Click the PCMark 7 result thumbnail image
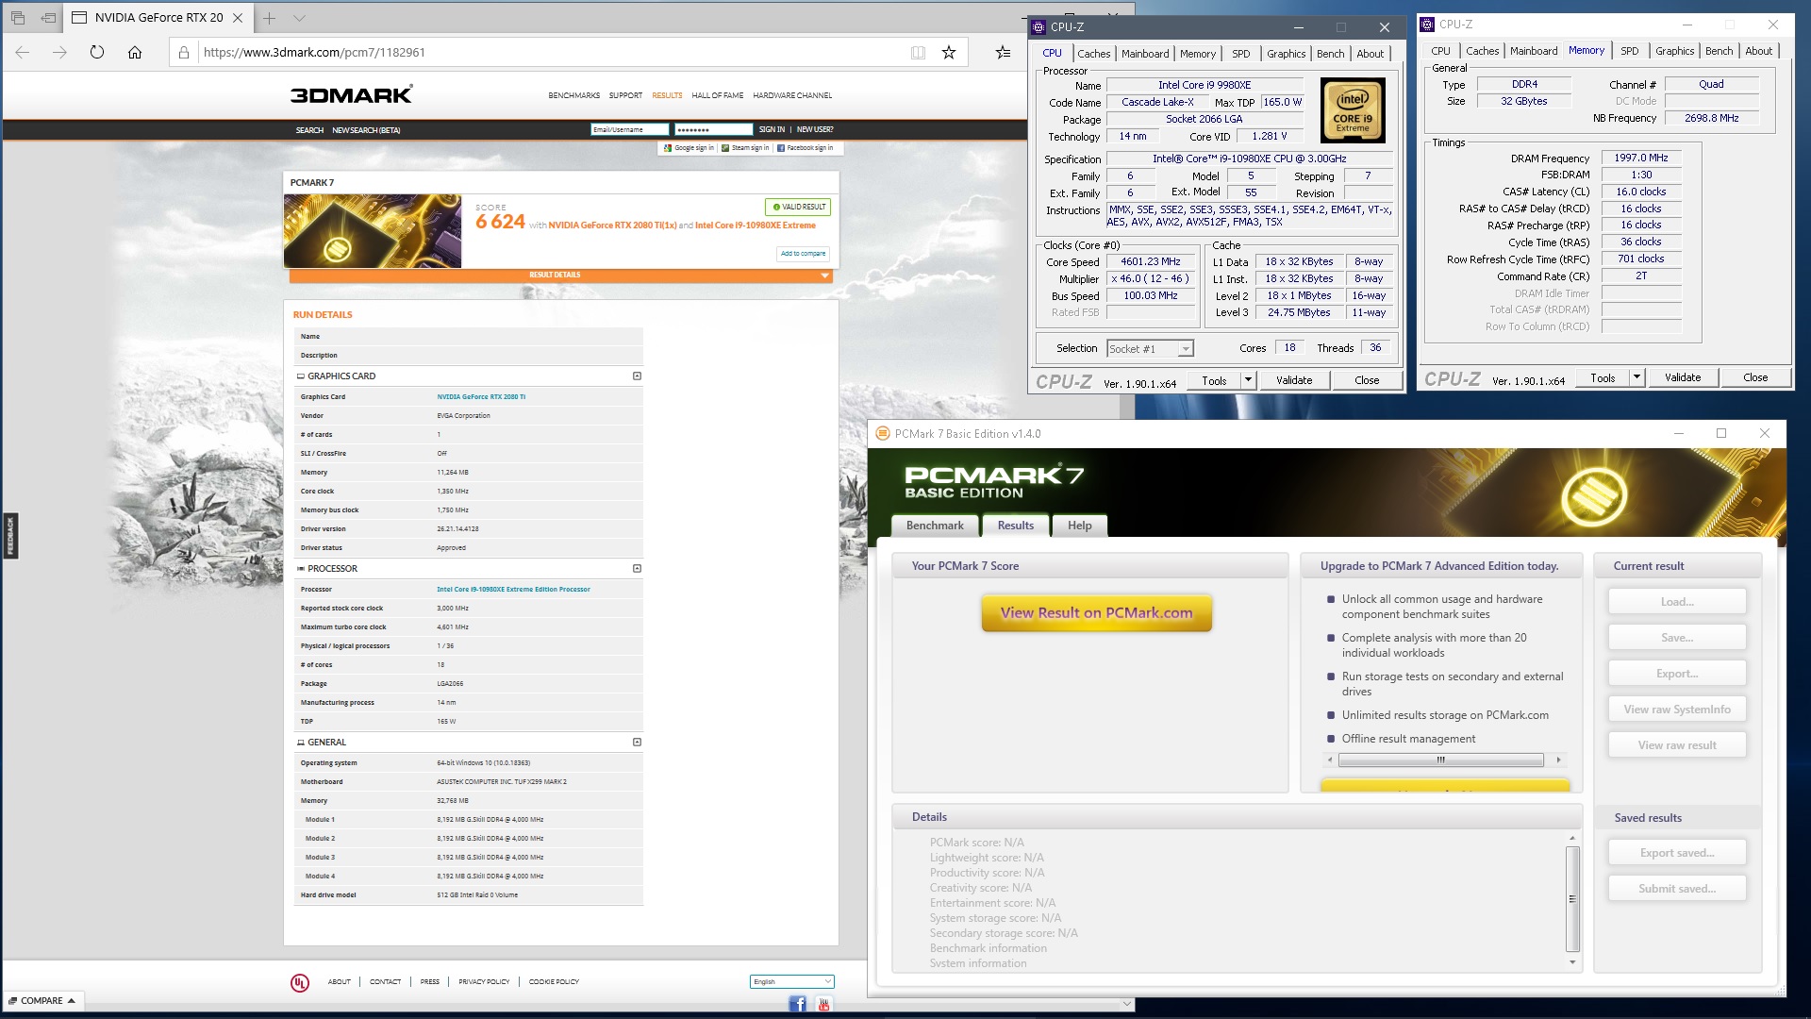The height and width of the screenshot is (1019, 1811). (x=373, y=231)
